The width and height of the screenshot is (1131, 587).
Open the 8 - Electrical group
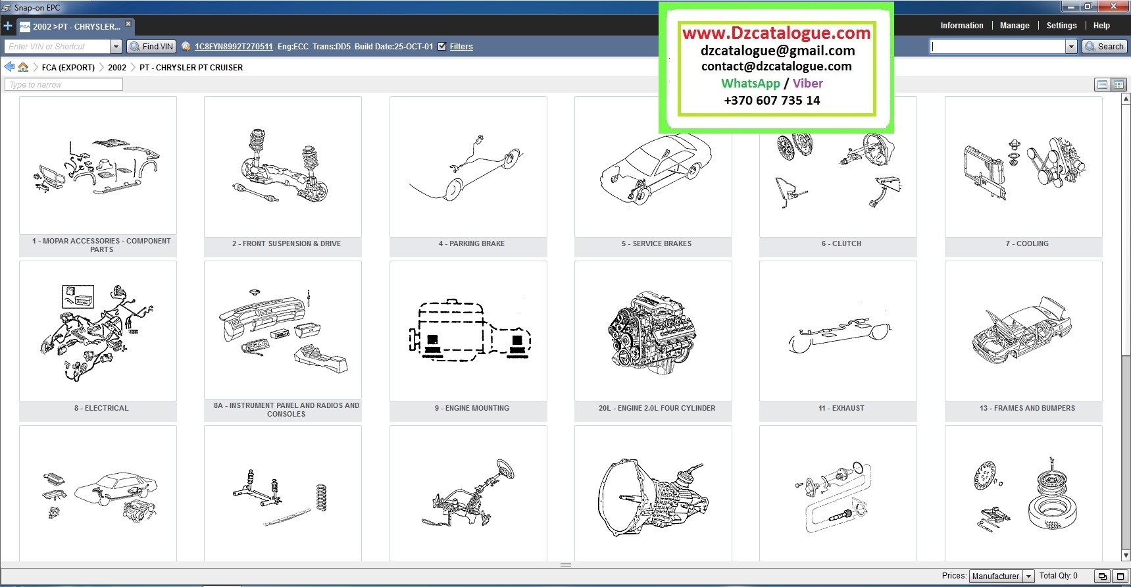pos(98,341)
